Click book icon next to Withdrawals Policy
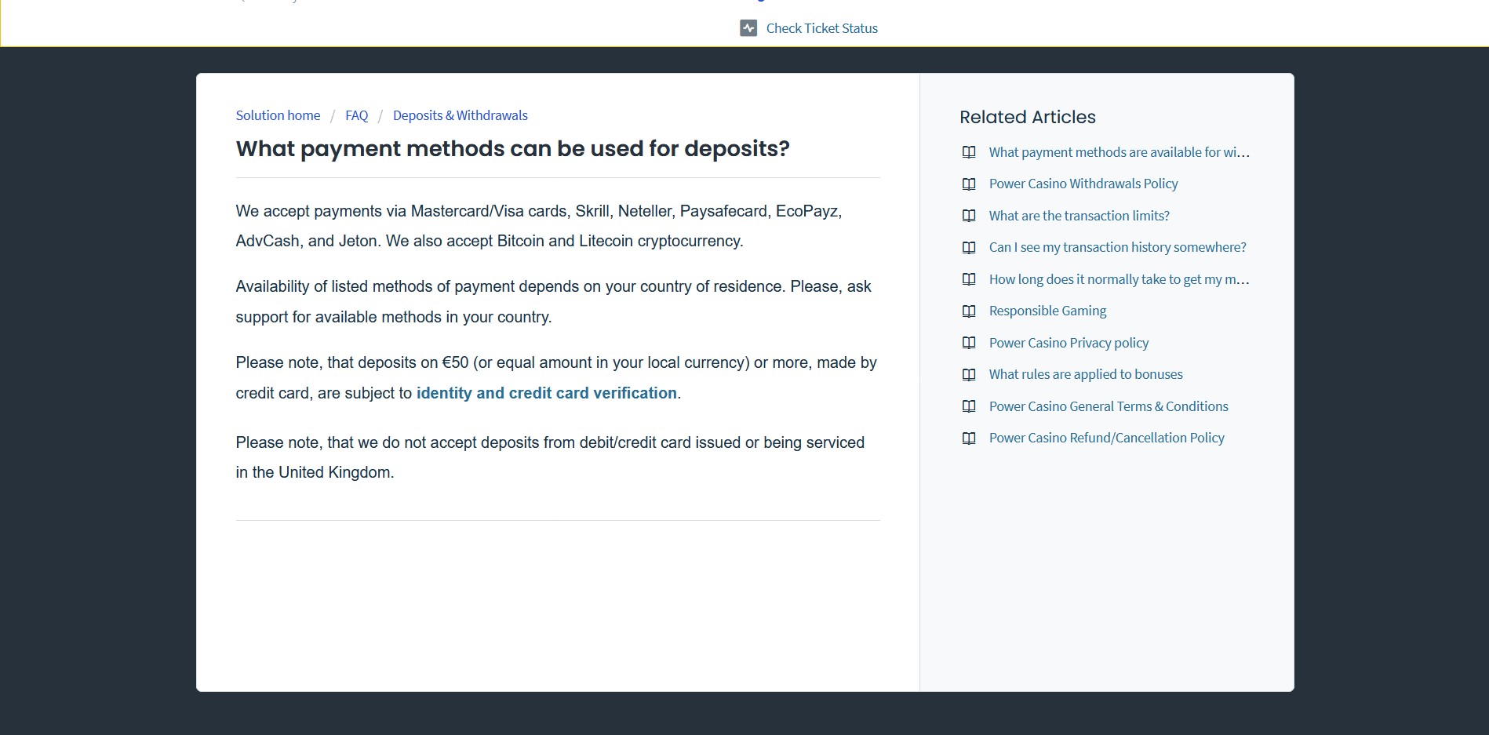Screen dimensions: 1489x735 969,184
